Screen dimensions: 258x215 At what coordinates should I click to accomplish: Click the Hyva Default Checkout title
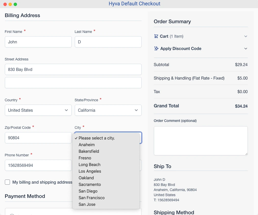(134, 4)
